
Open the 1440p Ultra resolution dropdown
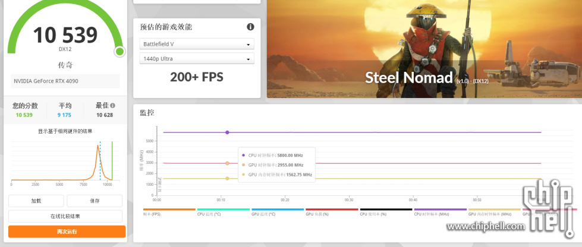click(x=197, y=59)
